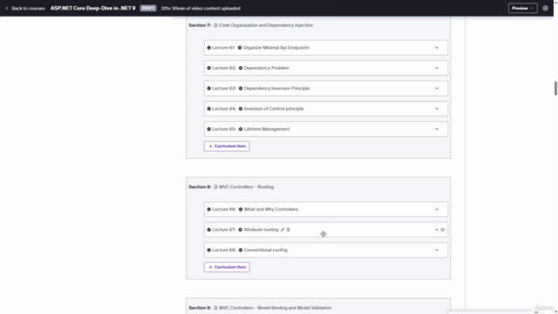Screen dimensions: 558x314
Task: Select Attribute routing lecture title
Action: [x=261, y=229]
